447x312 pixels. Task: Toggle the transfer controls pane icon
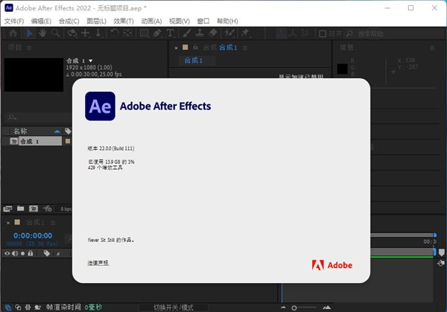point(18,307)
